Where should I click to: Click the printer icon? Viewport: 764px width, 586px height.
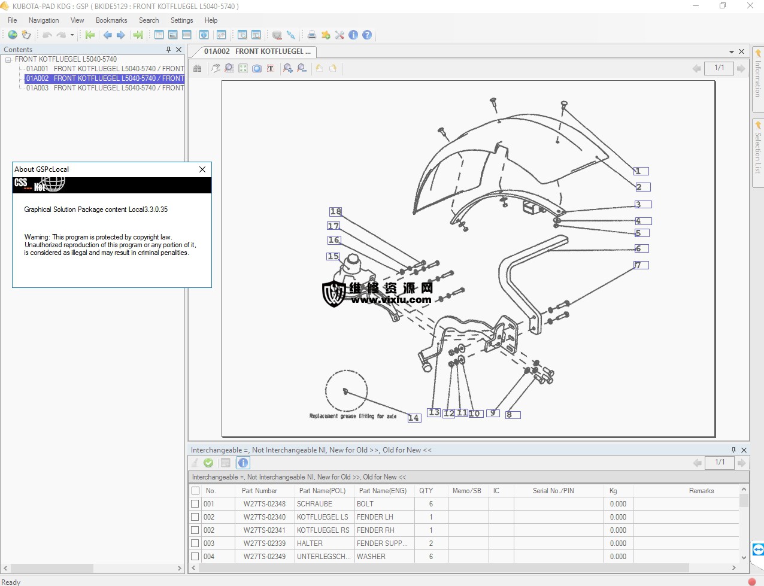tap(312, 35)
